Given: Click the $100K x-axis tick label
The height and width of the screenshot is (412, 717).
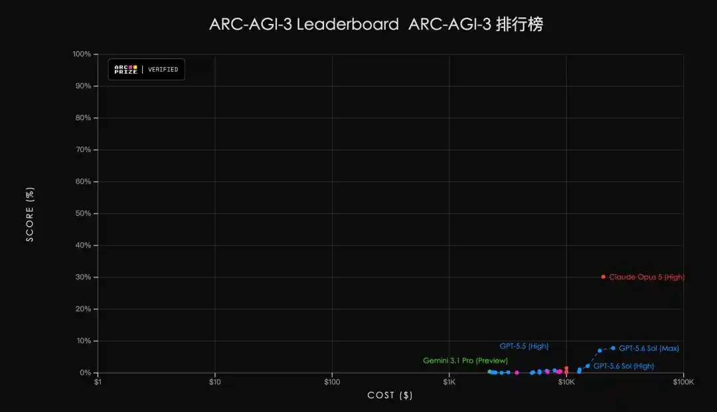Looking at the screenshot, I should coord(683,382).
